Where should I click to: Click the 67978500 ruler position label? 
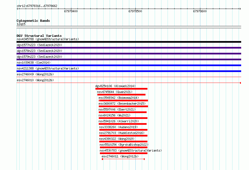[135, 11]
